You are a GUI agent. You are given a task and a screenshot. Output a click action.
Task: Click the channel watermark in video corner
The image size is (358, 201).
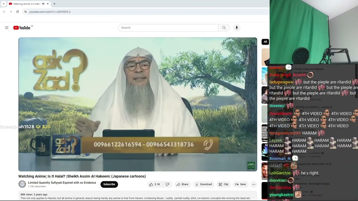pyautogui.click(x=251, y=165)
